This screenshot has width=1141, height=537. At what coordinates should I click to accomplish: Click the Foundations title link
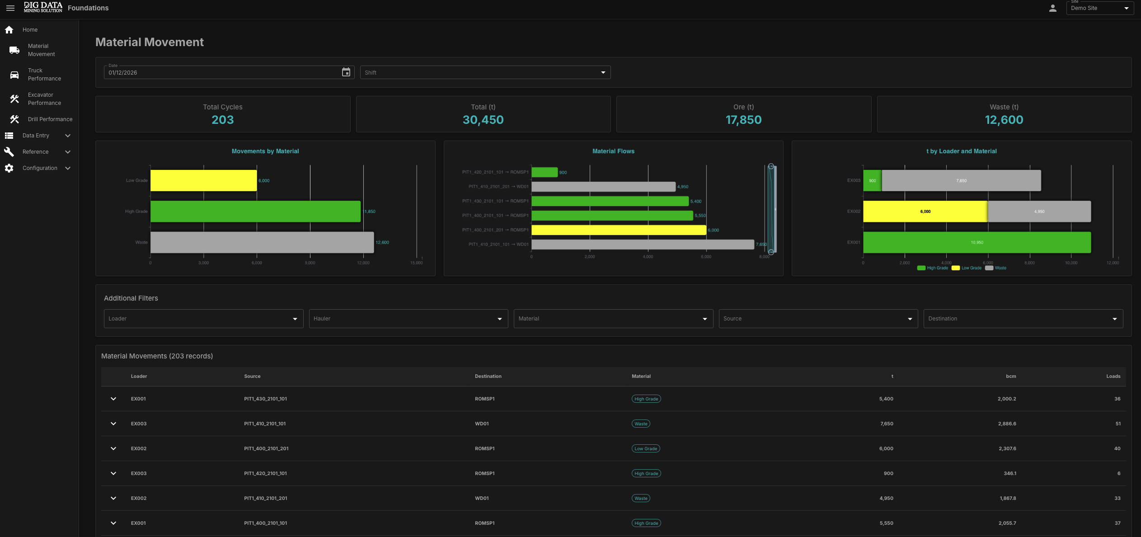88,8
